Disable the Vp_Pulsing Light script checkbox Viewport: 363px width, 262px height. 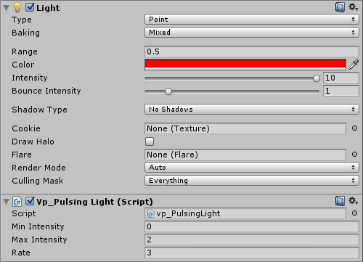[x=30, y=201]
